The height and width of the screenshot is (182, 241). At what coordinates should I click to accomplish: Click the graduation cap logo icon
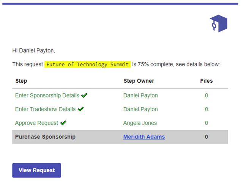tap(218, 23)
